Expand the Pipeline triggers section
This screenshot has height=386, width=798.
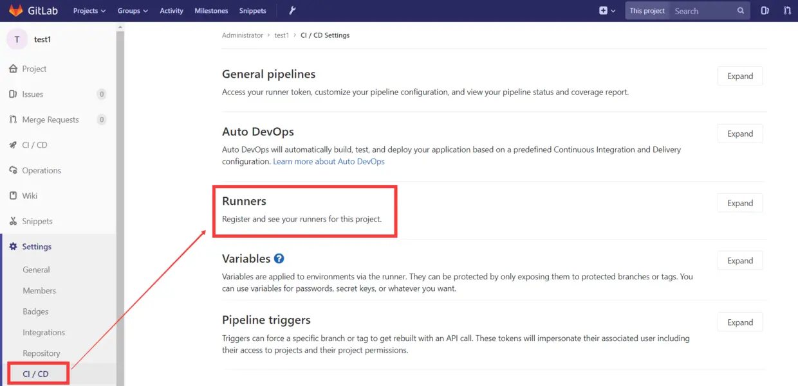740,322
